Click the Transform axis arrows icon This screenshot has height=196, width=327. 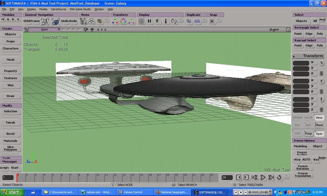point(131,21)
